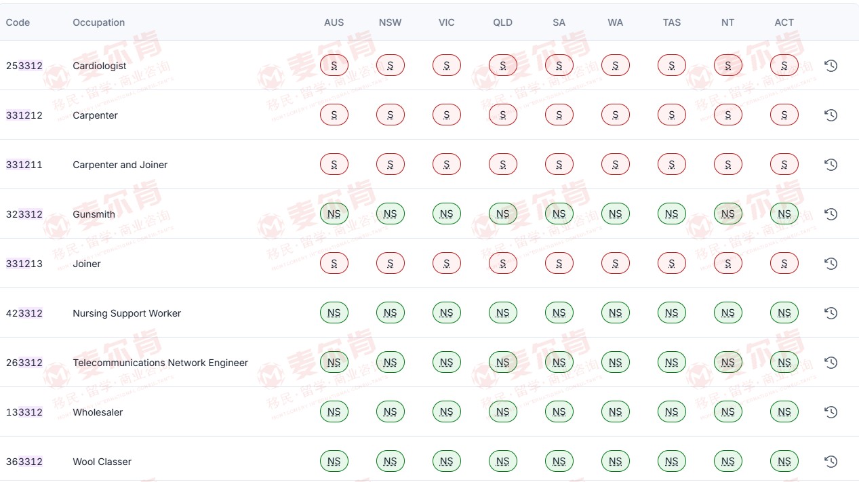Click the Wool Classer history icon
Screen dimensions: 859x482
pyautogui.click(x=831, y=462)
